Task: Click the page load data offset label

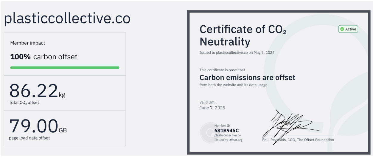Action: tap(29, 138)
